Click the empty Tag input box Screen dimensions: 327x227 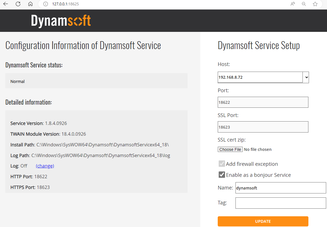280,203
